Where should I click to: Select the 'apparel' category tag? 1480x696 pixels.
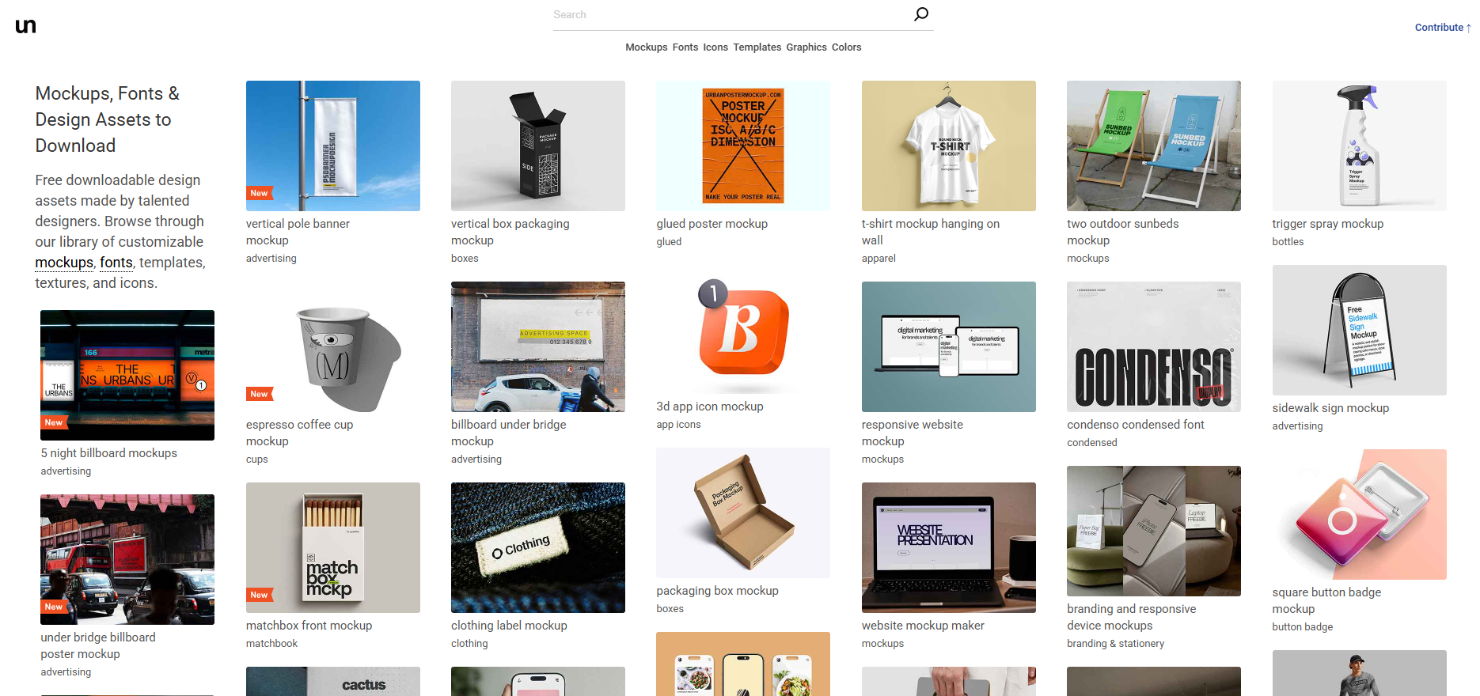pyautogui.click(x=879, y=259)
